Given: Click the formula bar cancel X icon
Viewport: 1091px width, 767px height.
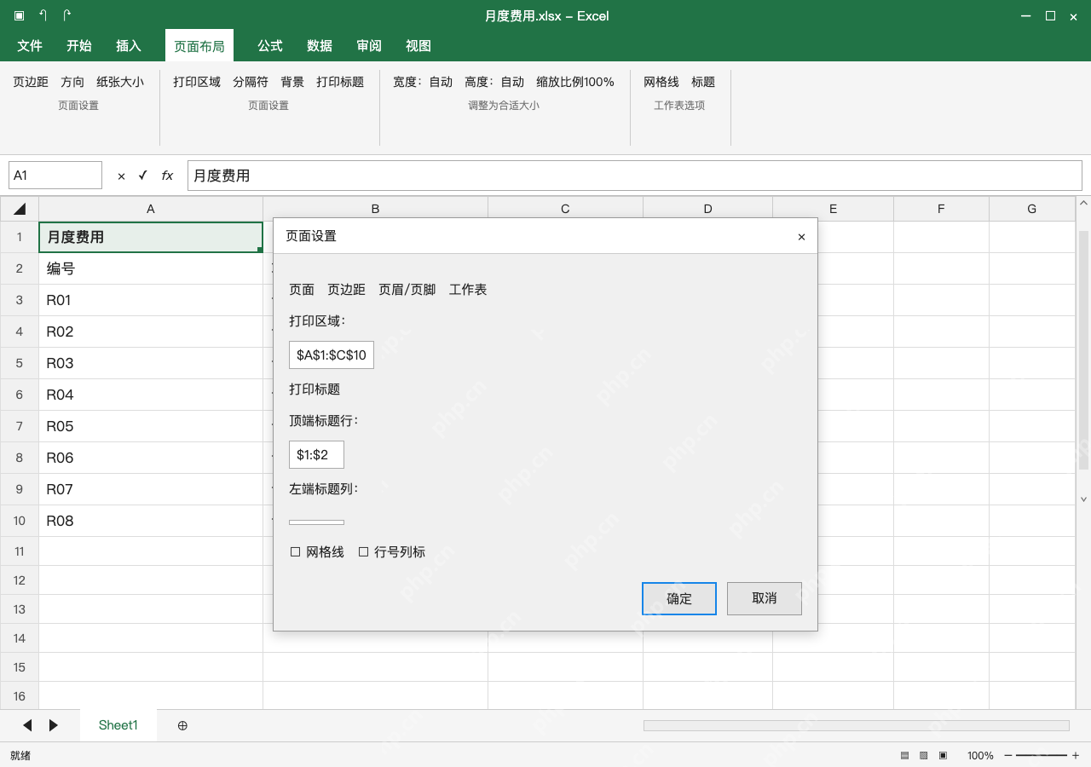Looking at the screenshot, I should tap(121, 176).
